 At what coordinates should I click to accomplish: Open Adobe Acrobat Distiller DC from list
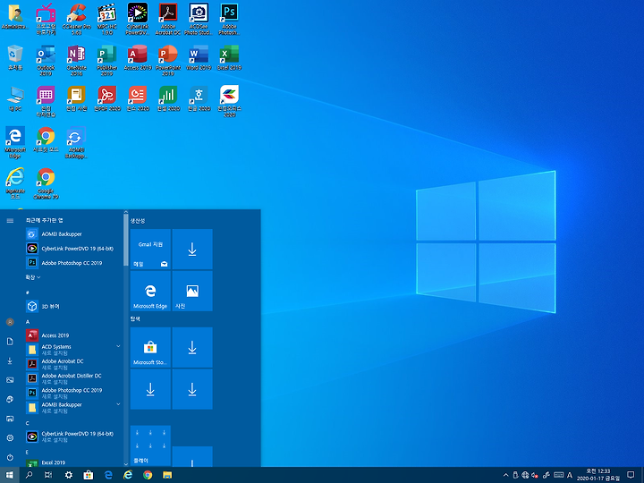point(74,378)
